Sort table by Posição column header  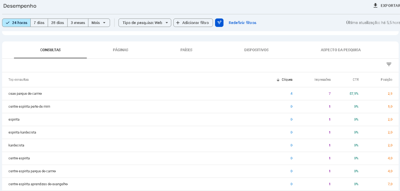(386, 80)
